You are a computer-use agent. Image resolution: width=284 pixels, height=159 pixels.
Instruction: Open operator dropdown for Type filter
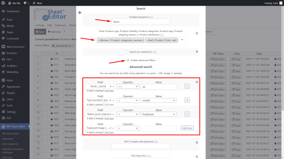click(128, 100)
